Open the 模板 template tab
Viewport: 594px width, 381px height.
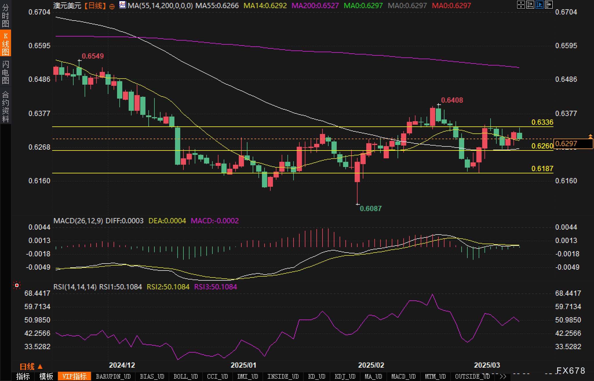(x=46, y=376)
